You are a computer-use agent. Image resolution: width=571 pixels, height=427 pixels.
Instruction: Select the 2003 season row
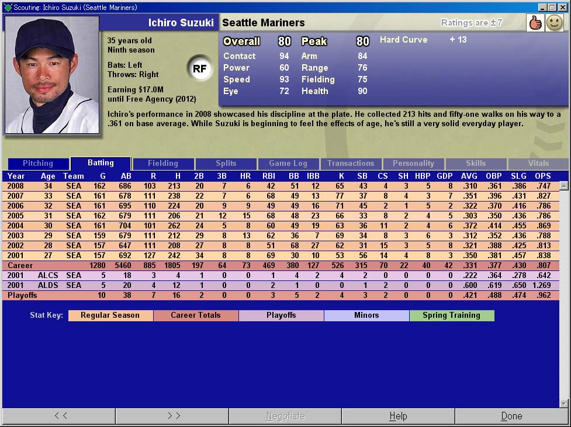click(281, 235)
